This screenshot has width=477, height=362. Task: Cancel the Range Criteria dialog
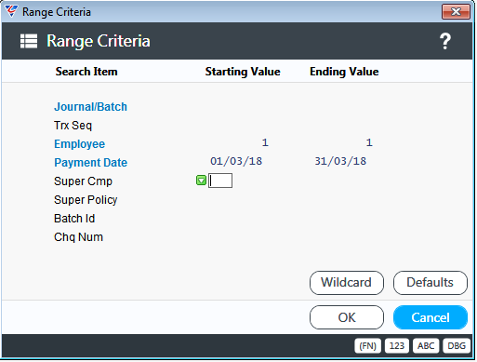point(431,317)
